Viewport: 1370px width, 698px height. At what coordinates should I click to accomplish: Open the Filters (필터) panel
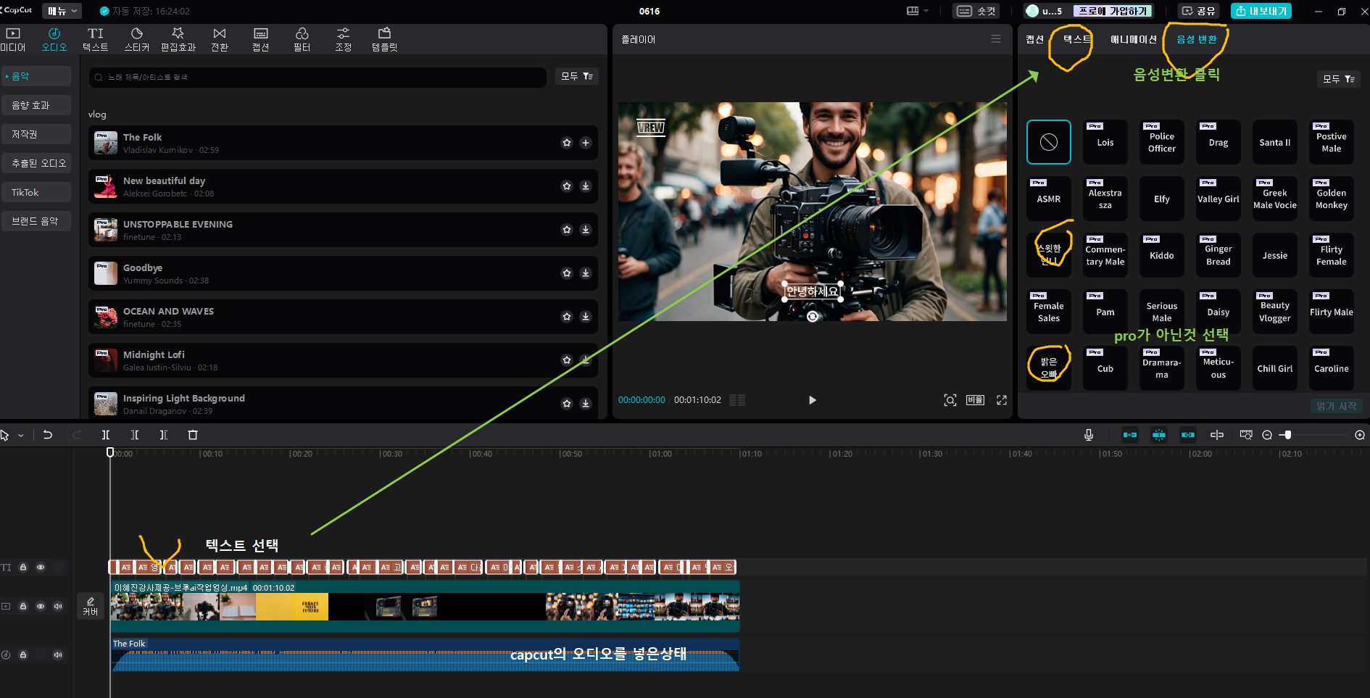coord(302,39)
